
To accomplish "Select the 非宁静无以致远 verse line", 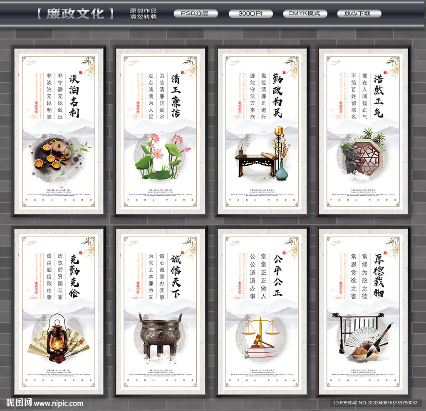I will click(60, 96).
